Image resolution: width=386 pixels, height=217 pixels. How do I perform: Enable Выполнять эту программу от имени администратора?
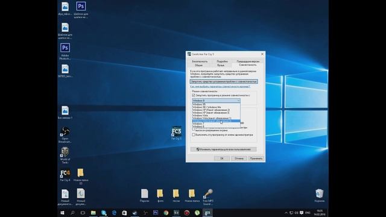pyautogui.click(x=194, y=135)
